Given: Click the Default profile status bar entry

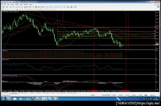Looking at the screenshot, I should tap(93, 95).
